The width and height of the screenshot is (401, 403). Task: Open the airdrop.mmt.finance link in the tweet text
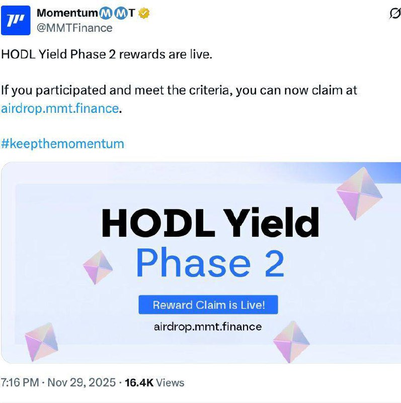[60, 108]
